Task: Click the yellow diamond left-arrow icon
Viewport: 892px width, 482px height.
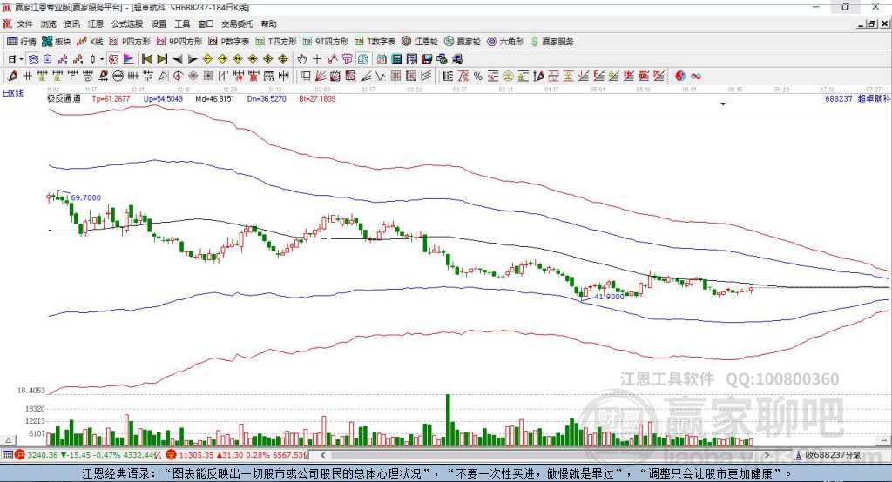Action: (x=207, y=59)
